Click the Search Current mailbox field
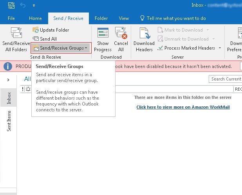Screen dimensions: 242x195 pos(225,79)
